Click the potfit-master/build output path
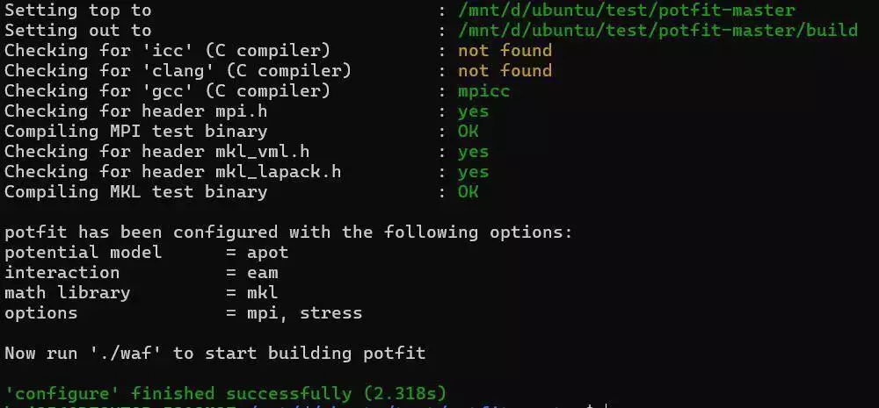The height and width of the screenshot is (408, 879). (x=657, y=30)
